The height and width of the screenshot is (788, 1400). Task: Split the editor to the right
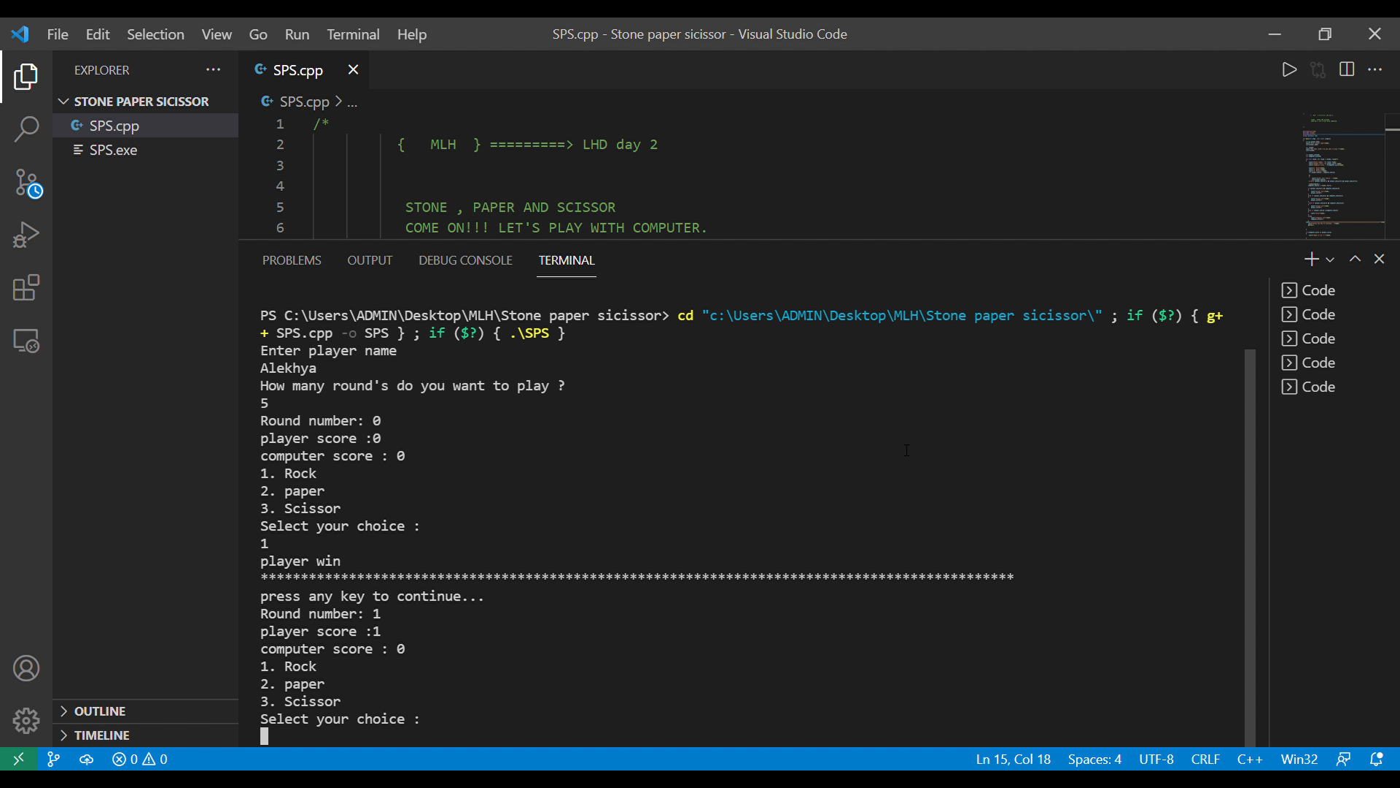click(1347, 69)
